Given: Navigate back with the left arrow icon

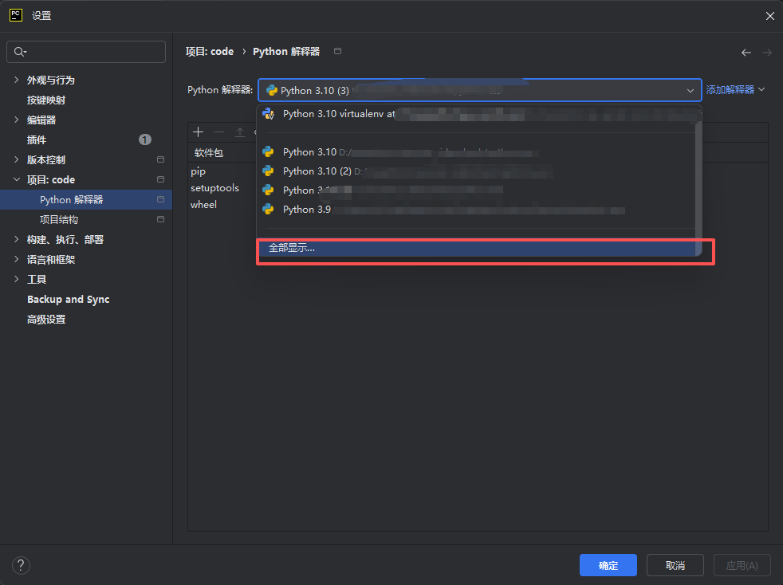Looking at the screenshot, I should (746, 53).
